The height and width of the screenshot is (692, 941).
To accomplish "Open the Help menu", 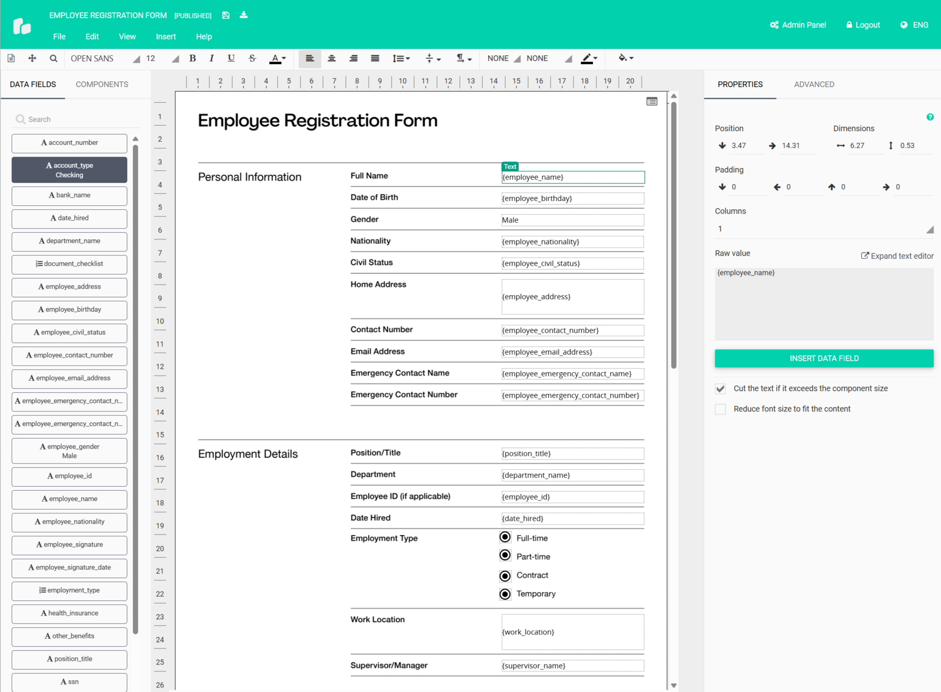I will tap(204, 36).
